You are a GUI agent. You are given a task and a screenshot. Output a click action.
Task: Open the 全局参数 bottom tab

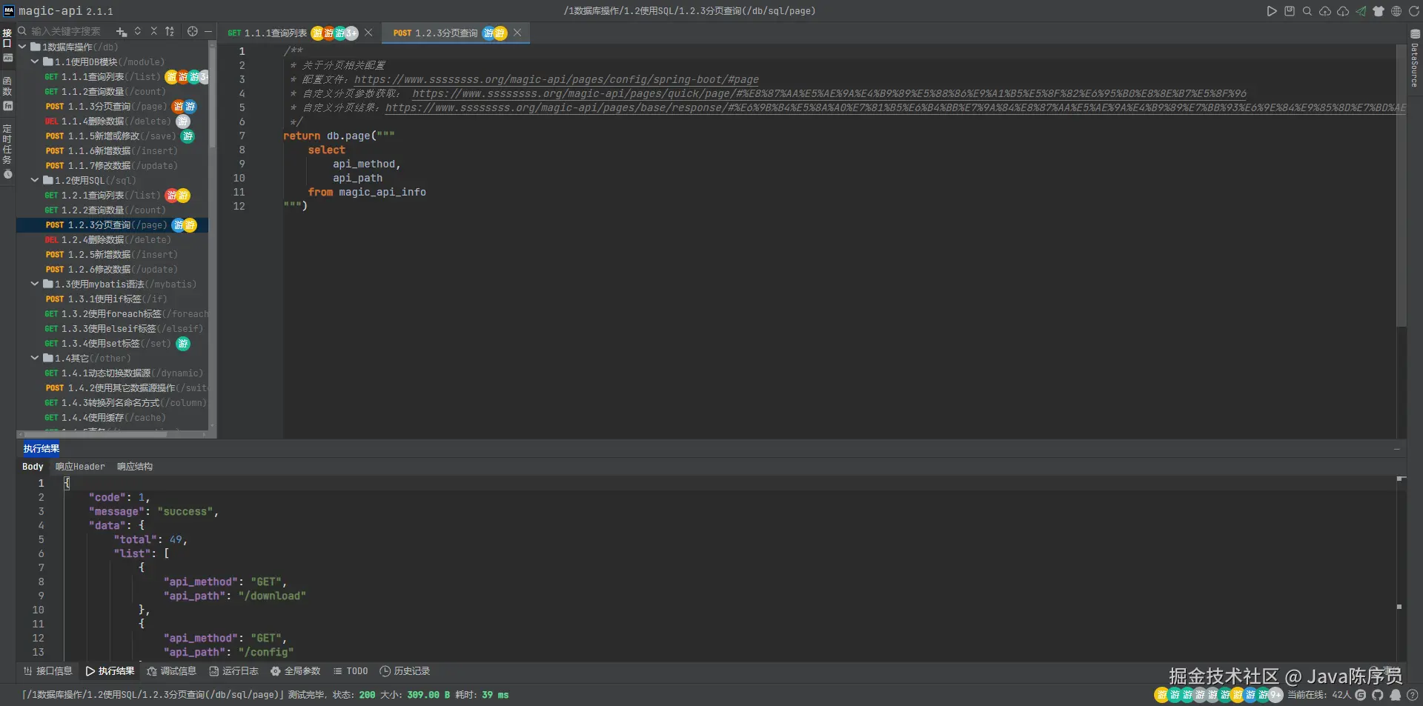296,671
